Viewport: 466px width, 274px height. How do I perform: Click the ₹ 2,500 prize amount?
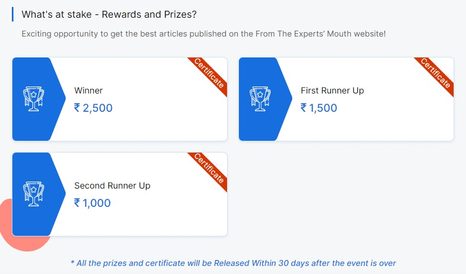93,108
